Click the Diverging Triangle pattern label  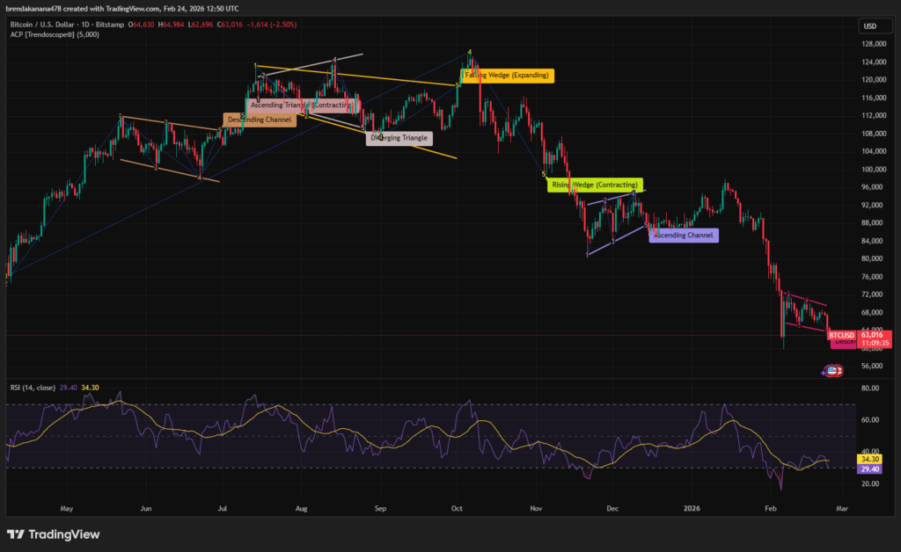tap(399, 138)
